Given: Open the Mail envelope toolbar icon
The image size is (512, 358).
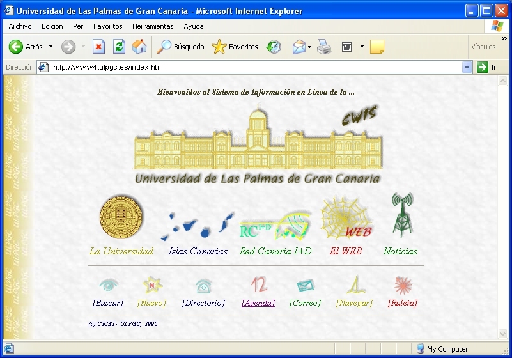Looking at the screenshot, I should (299, 47).
